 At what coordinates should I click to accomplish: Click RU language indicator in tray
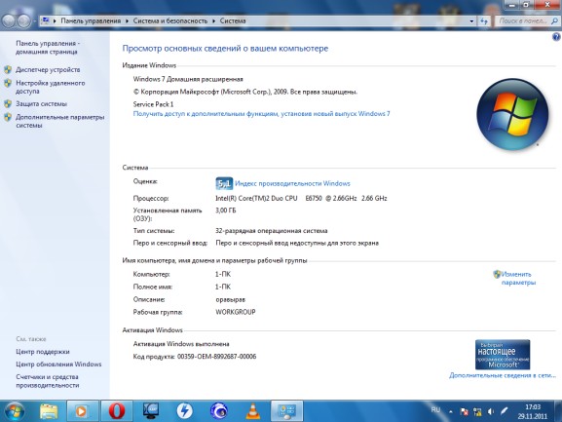(x=435, y=409)
